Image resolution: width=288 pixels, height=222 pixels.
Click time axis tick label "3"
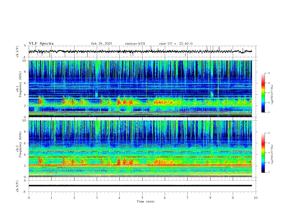(x=97, y=198)
